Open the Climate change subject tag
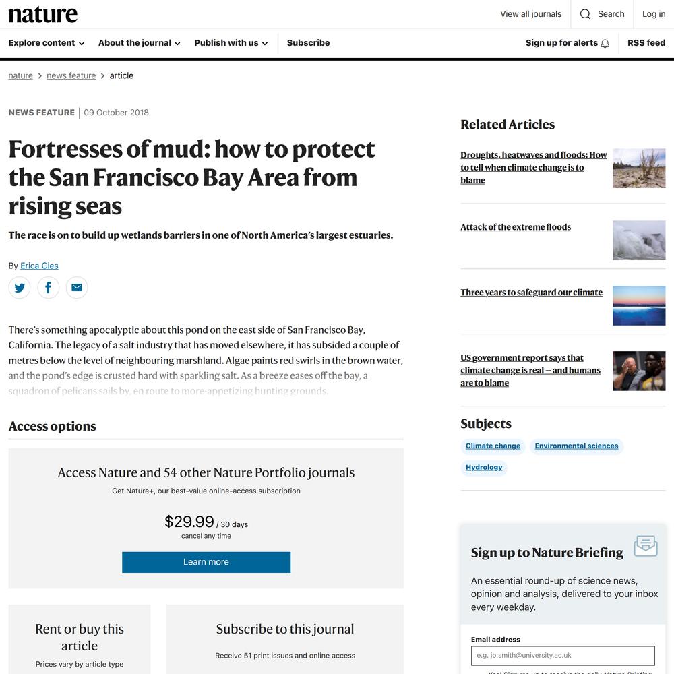The width and height of the screenshot is (674, 674). pyautogui.click(x=493, y=446)
